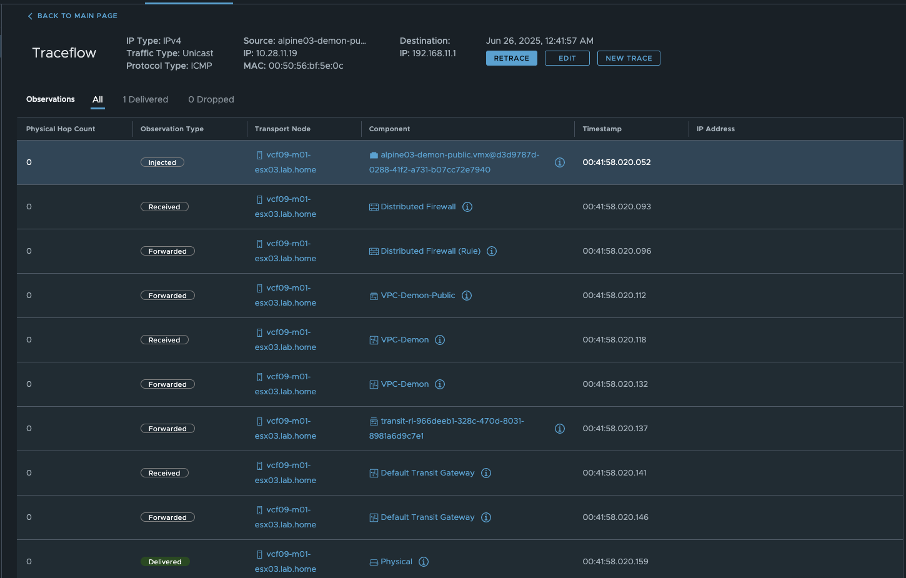The image size is (906, 578).
Task: Start a NEW TRACE
Action: 629,57
